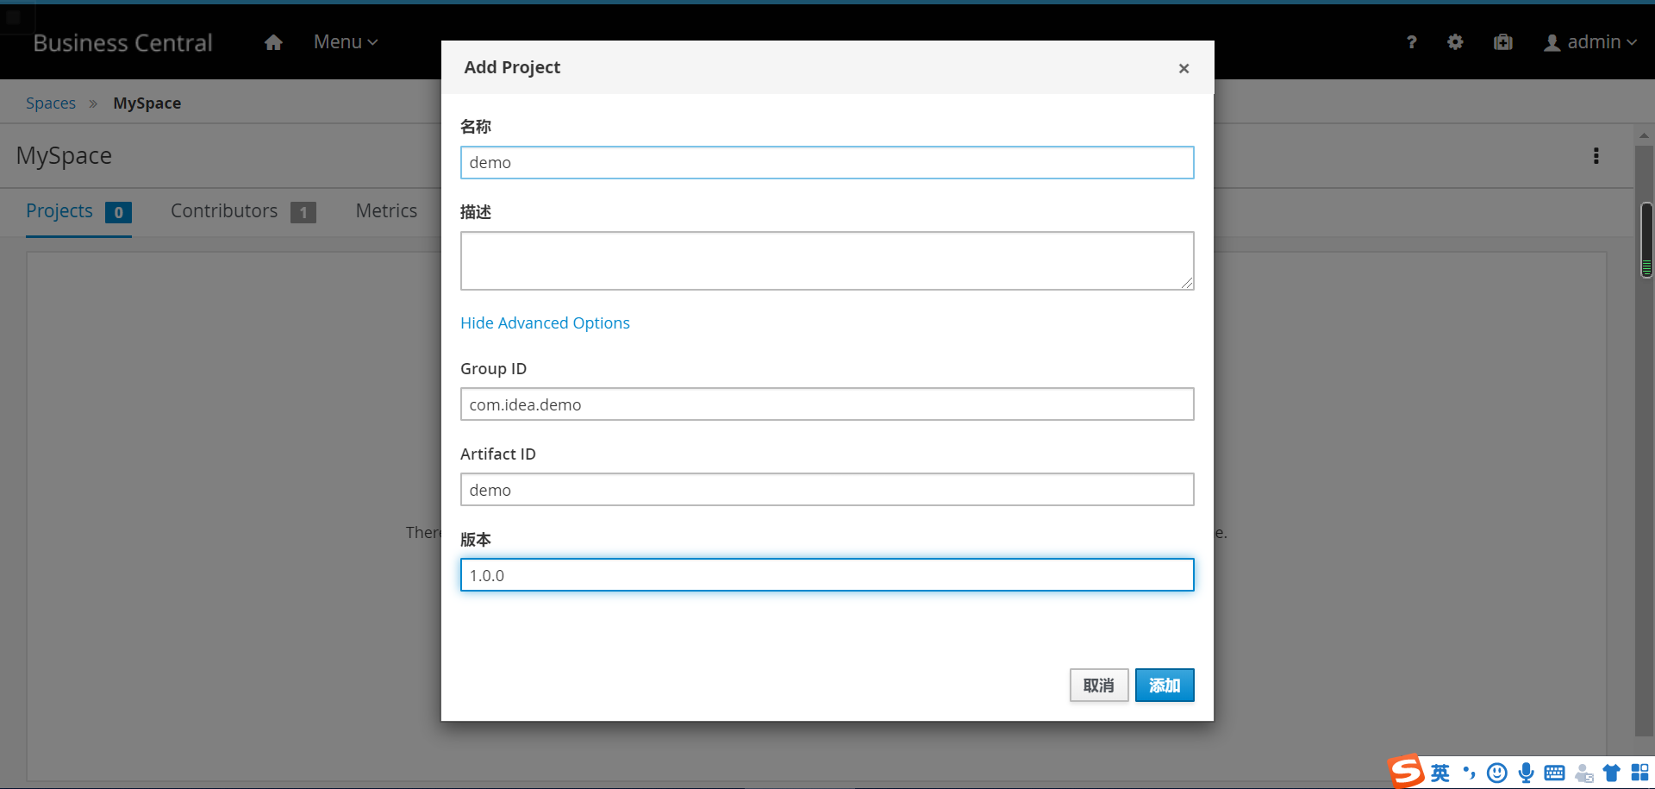Open the admin user dropdown
The height and width of the screenshot is (789, 1655).
tap(1589, 42)
